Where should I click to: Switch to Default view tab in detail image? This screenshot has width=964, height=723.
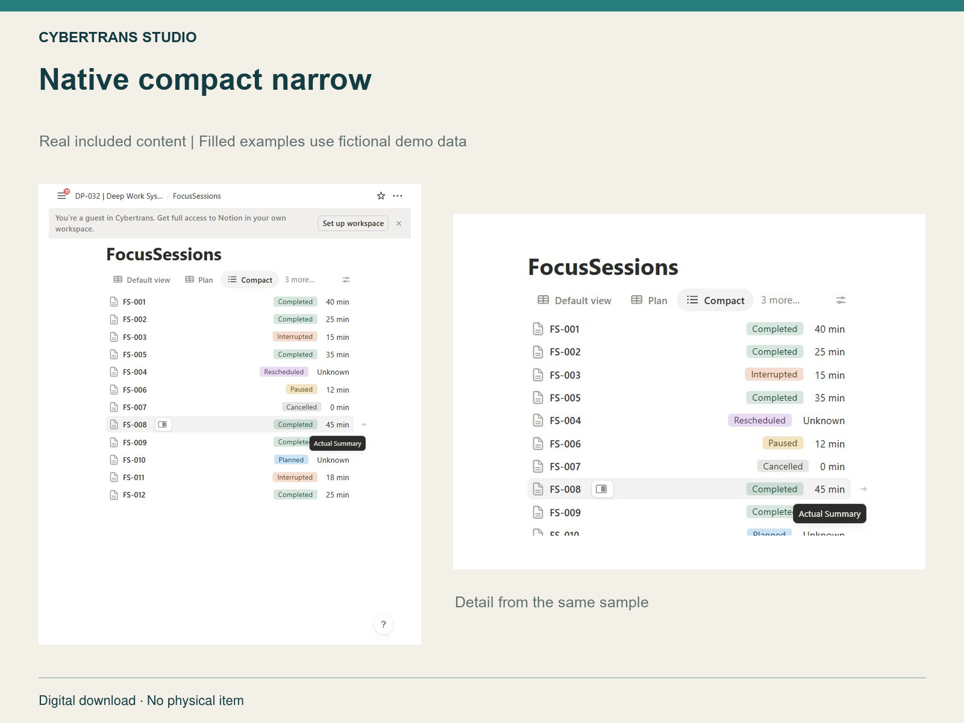(x=574, y=300)
